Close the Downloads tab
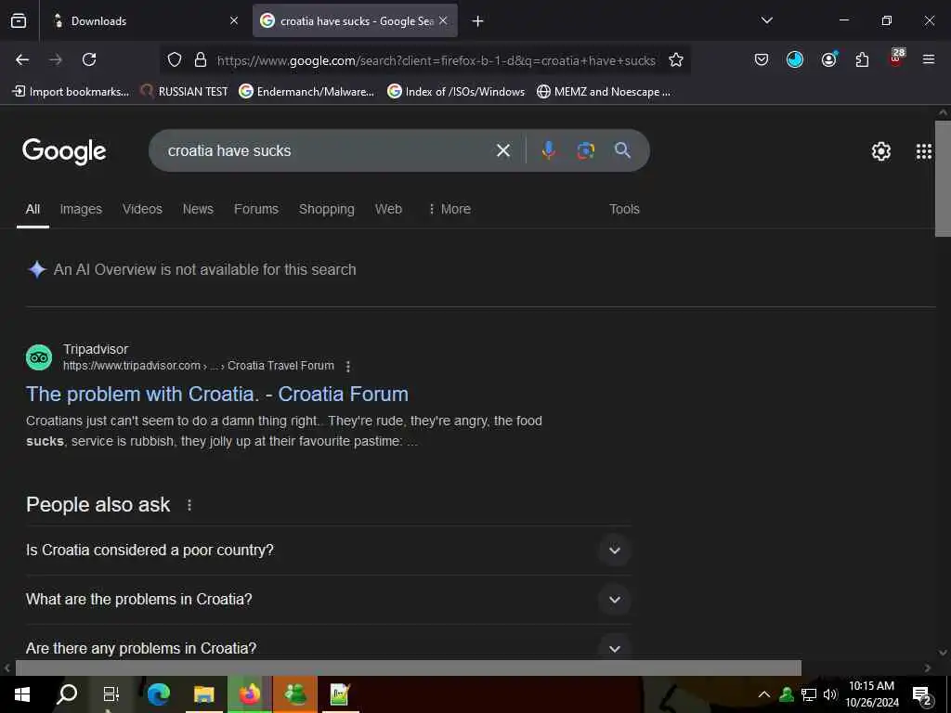Image resolution: width=951 pixels, height=713 pixels. (233, 20)
